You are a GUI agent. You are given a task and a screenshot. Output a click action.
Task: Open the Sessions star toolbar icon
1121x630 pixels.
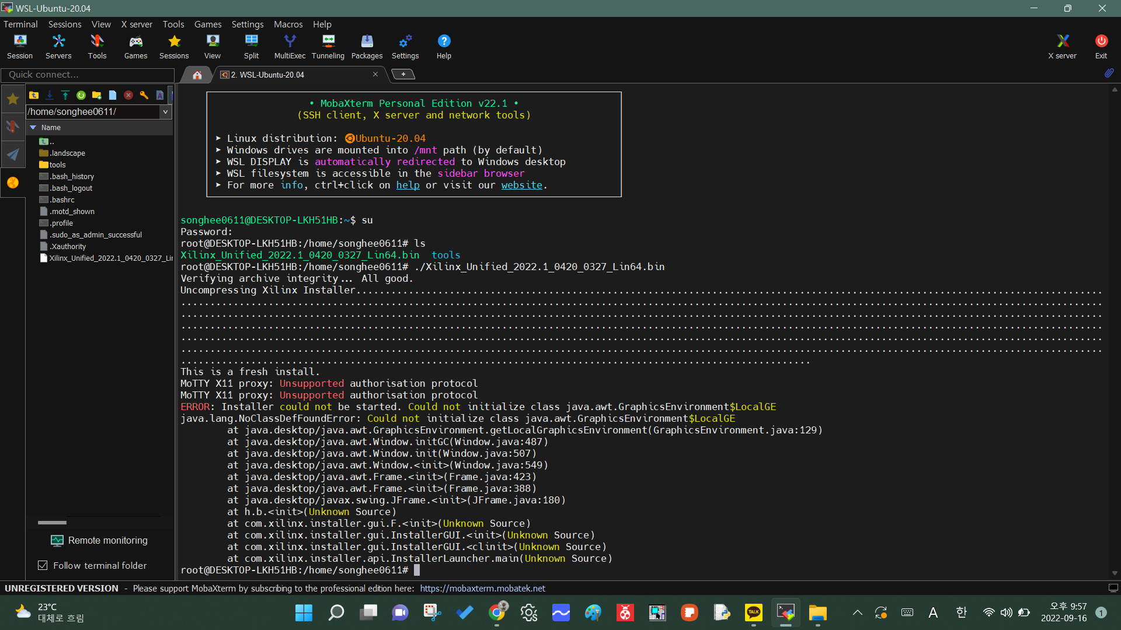pos(174,46)
